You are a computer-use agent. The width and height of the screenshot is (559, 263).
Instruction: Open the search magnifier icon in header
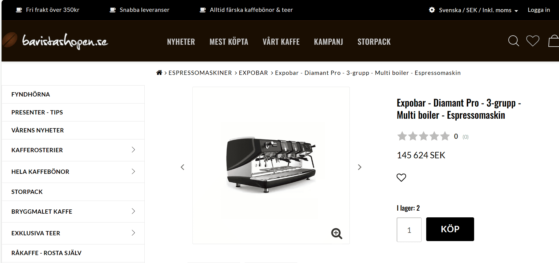(x=514, y=41)
